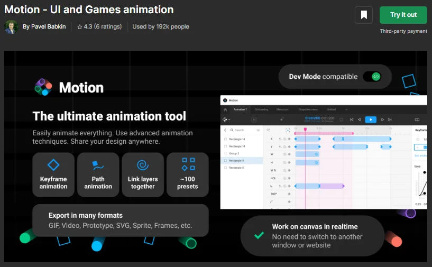Click the Home icon in Motion plugin

[225, 109]
